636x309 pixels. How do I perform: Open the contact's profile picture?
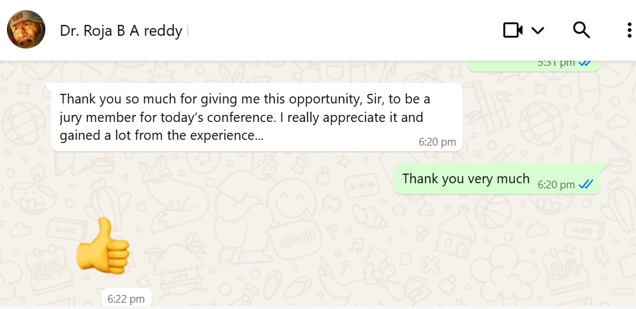coord(26,29)
